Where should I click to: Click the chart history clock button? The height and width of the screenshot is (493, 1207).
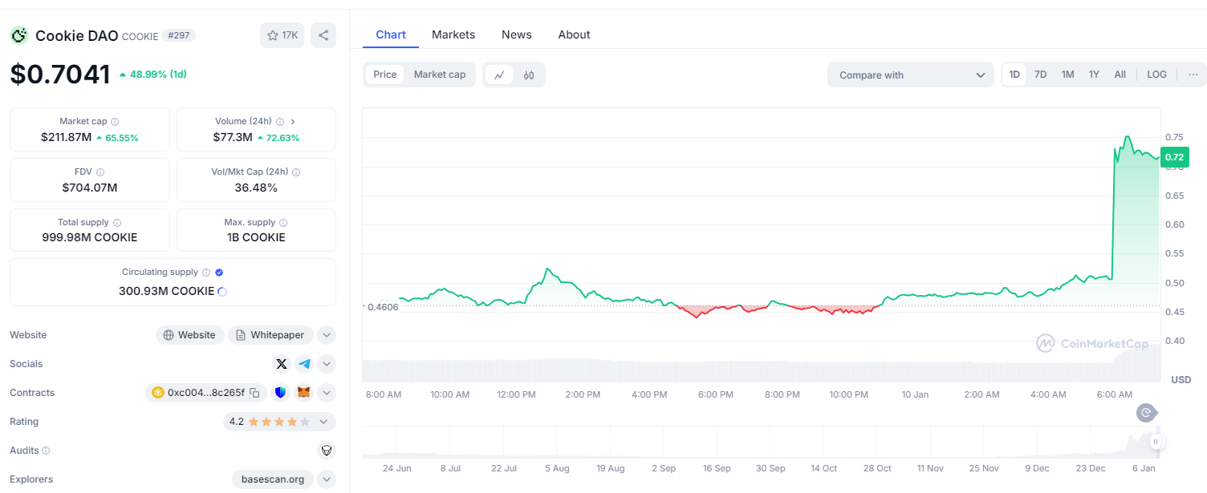pos(1146,413)
